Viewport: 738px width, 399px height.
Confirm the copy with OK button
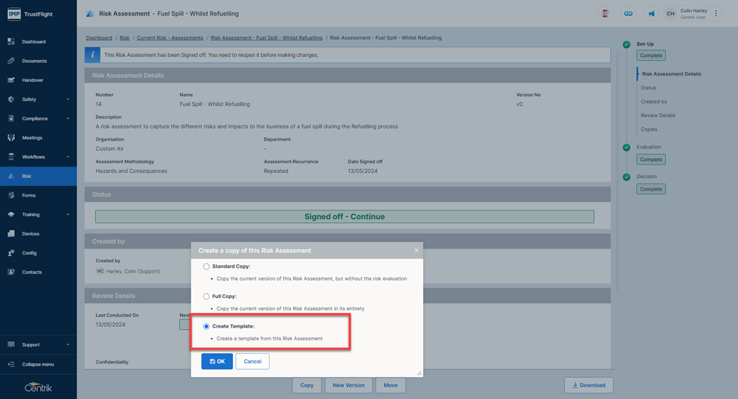(217, 361)
